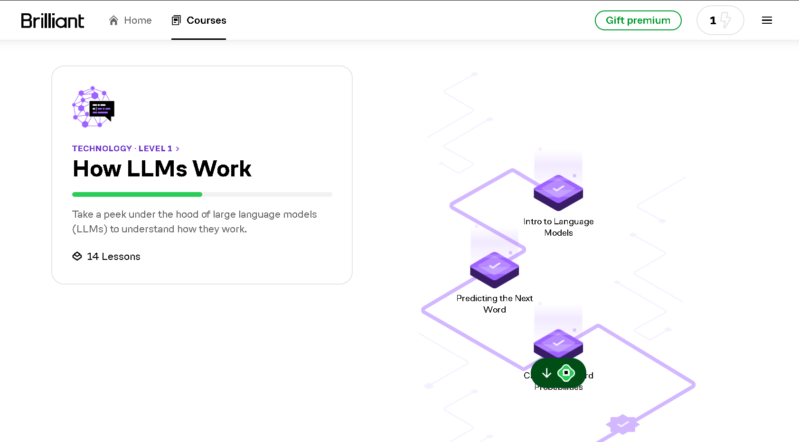
Task: Click the home icon in navigation
Action: pos(113,20)
